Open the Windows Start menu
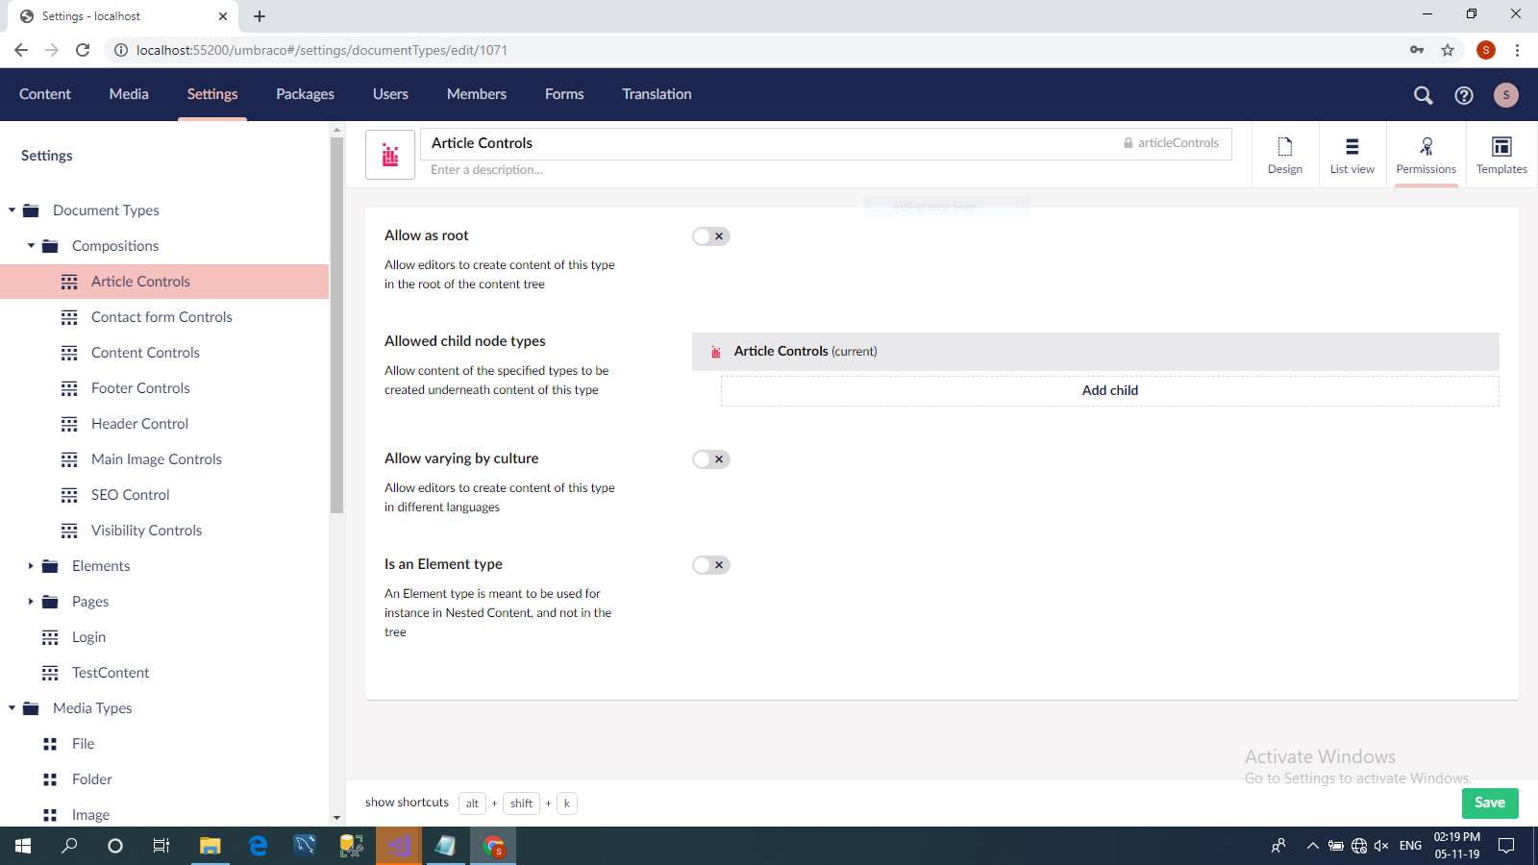 tap(23, 846)
